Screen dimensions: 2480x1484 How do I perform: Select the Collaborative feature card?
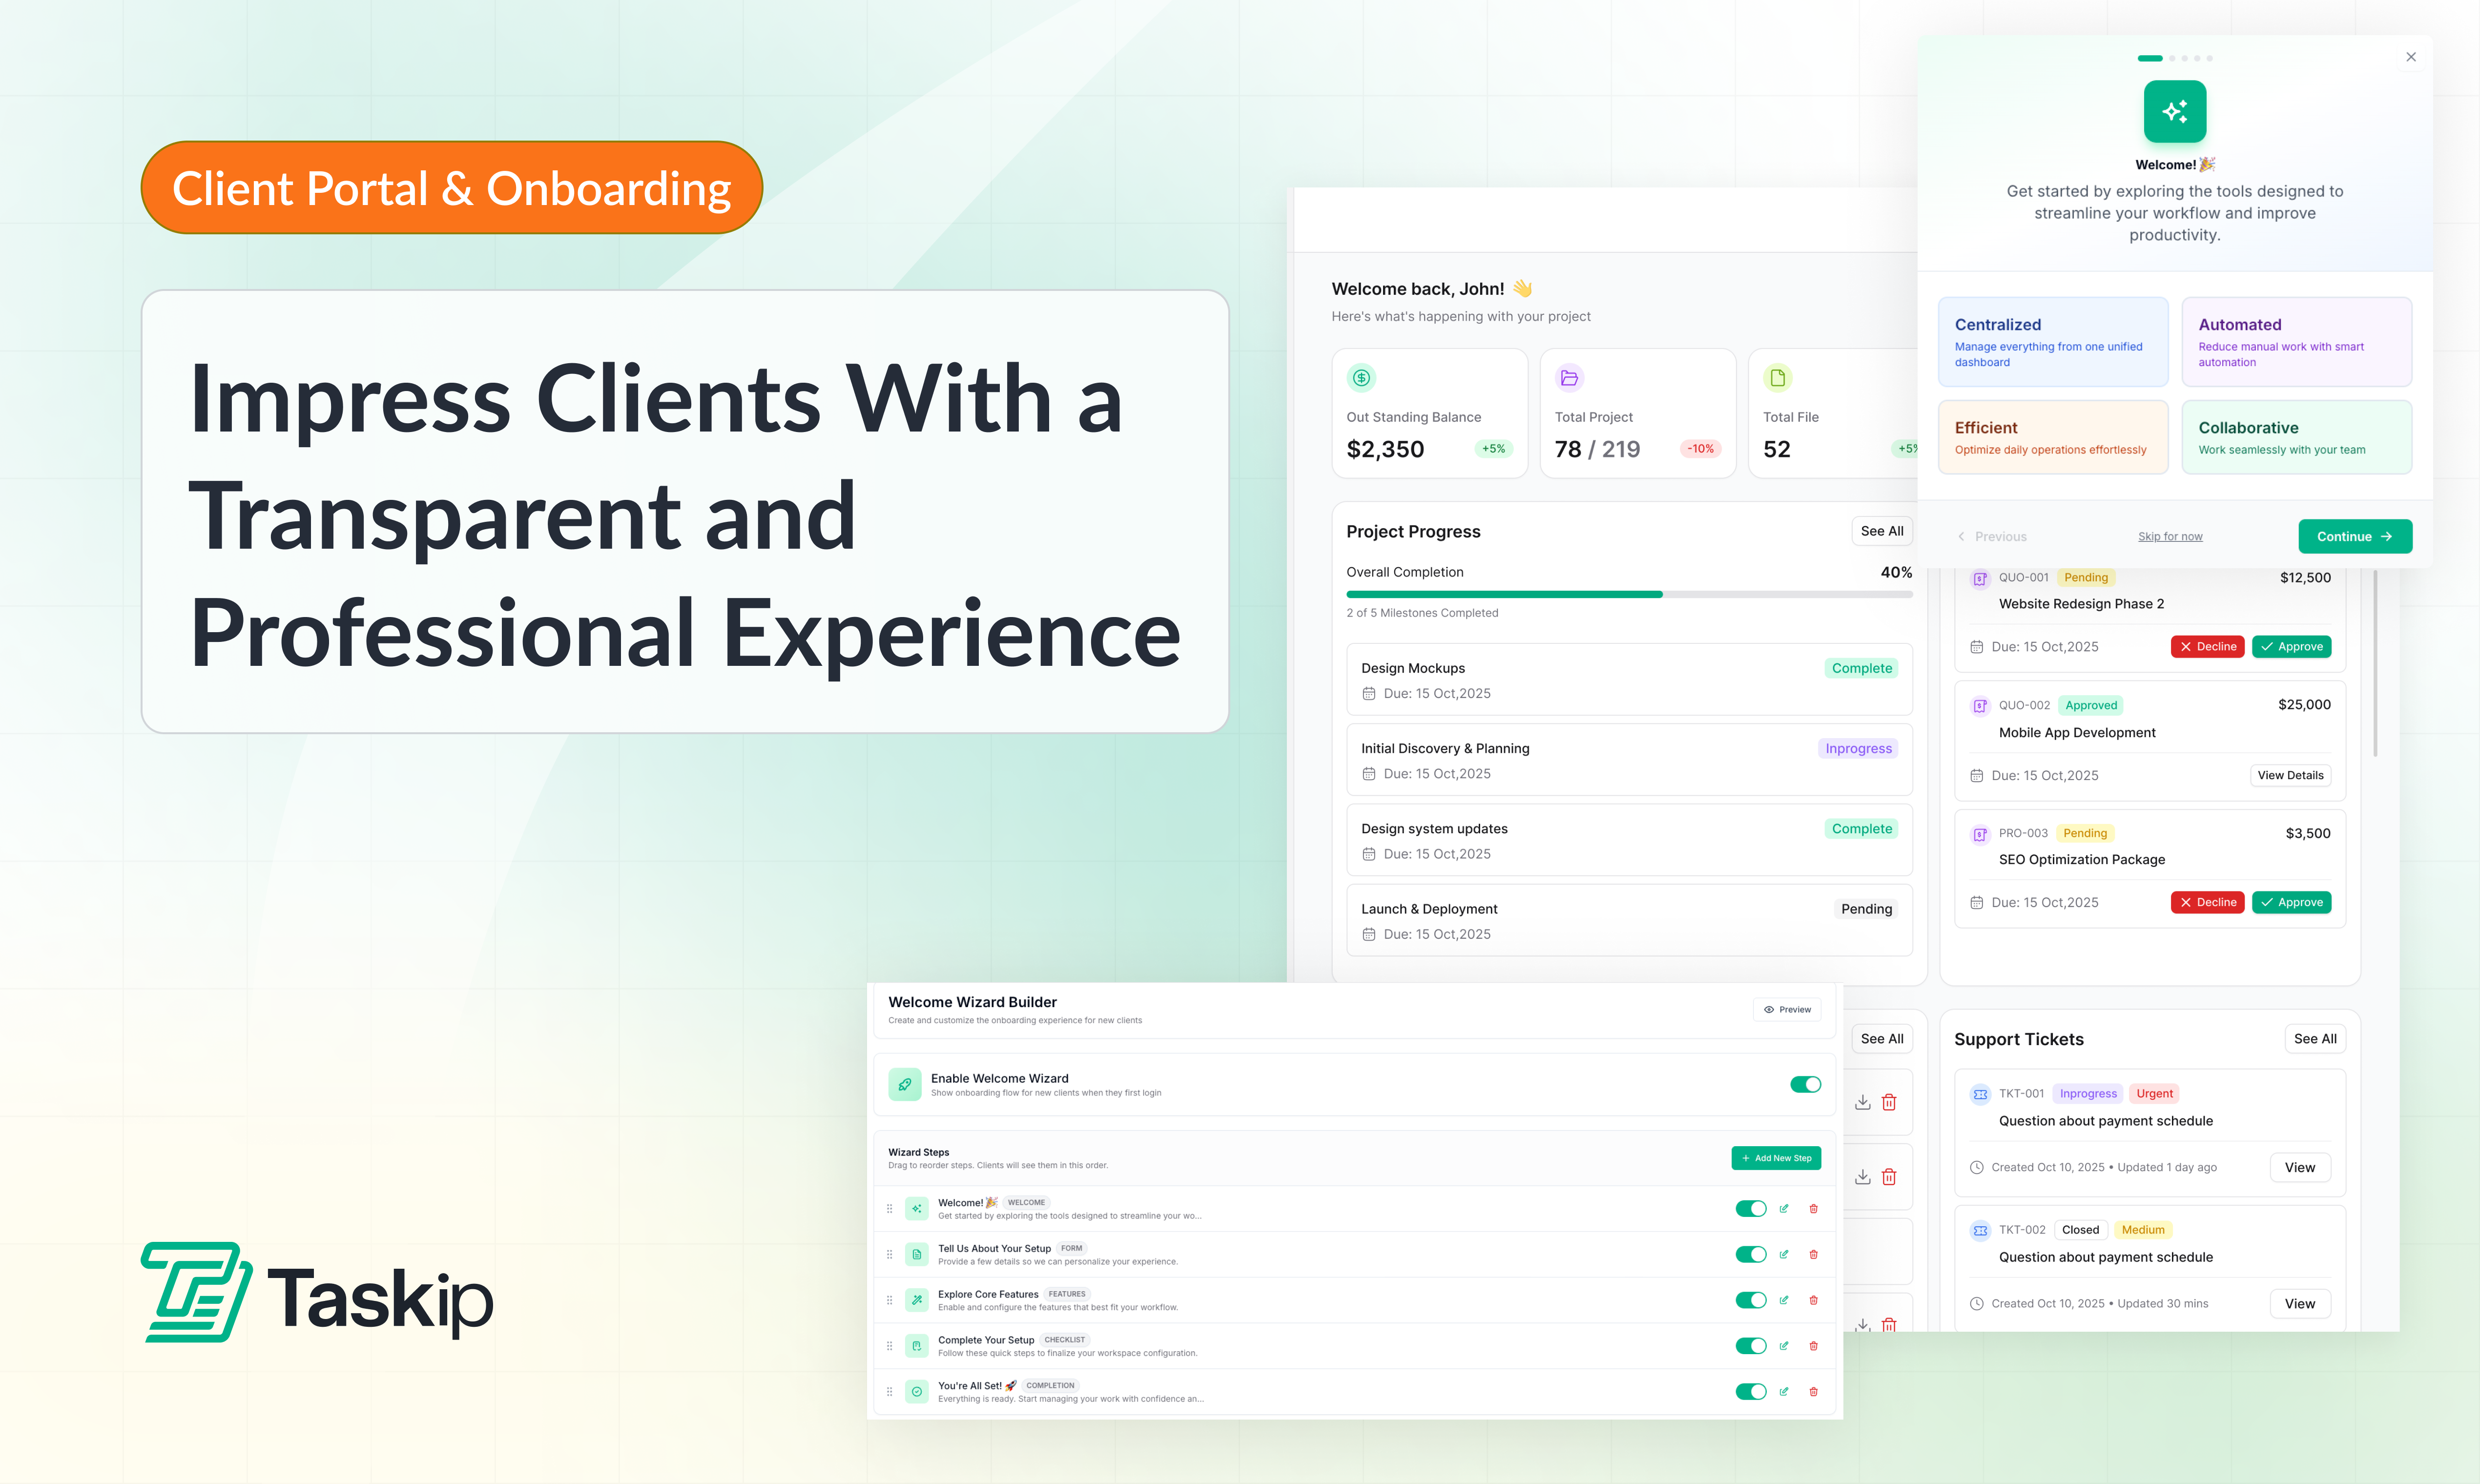pyautogui.click(x=2296, y=437)
